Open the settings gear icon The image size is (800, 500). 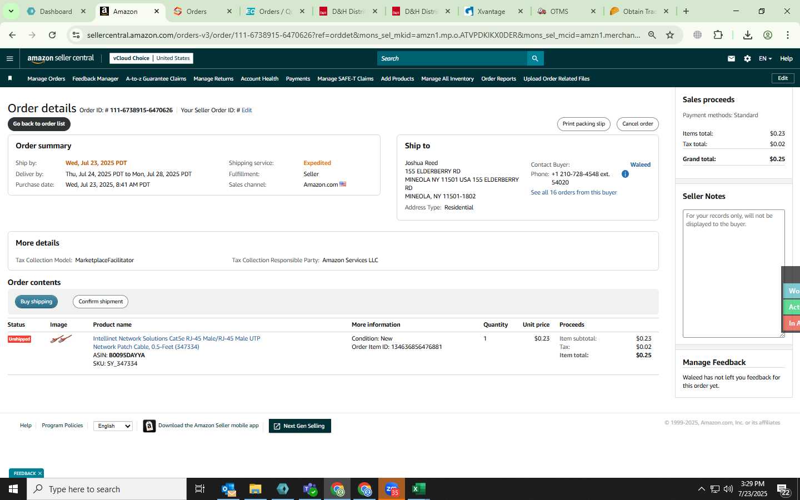pyautogui.click(x=747, y=58)
